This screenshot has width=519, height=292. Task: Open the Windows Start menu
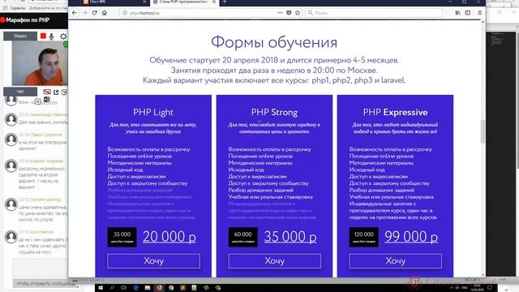(101, 288)
